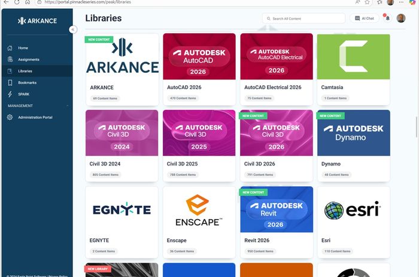Viewport: 419px width, 277px height.
Task: Reload the page in browser
Action: (17, 2)
